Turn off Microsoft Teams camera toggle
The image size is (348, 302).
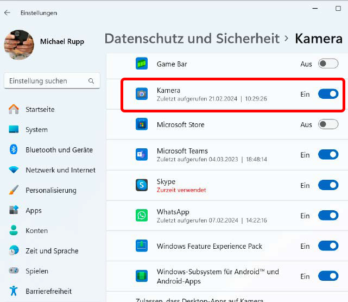click(x=328, y=155)
